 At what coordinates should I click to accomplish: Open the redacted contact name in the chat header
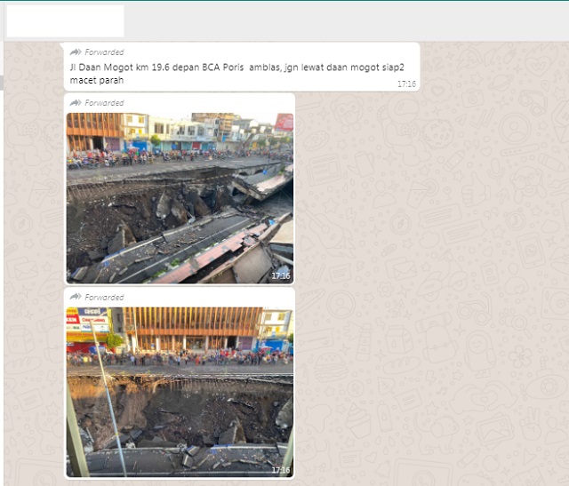(x=65, y=20)
